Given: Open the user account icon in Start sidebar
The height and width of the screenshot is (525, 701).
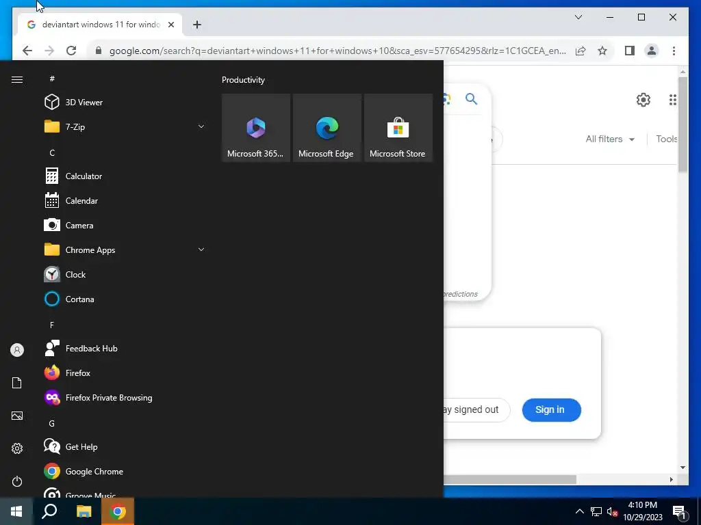Looking at the screenshot, I should click(17, 350).
